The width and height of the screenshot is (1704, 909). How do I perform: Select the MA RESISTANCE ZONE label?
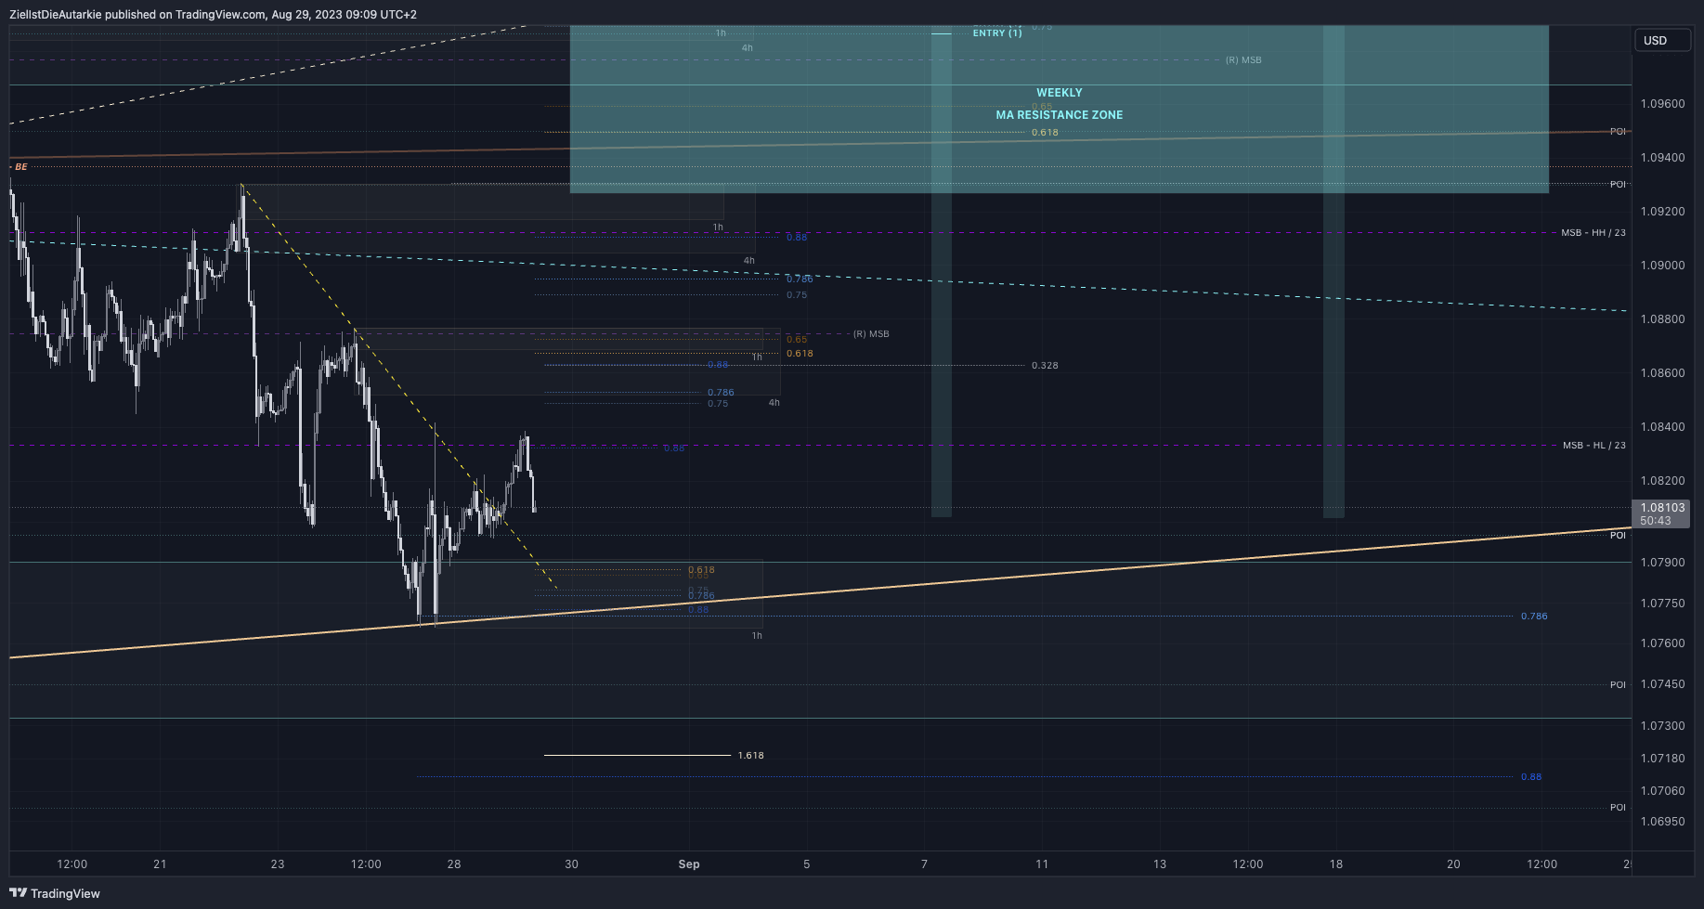click(x=1060, y=115)
